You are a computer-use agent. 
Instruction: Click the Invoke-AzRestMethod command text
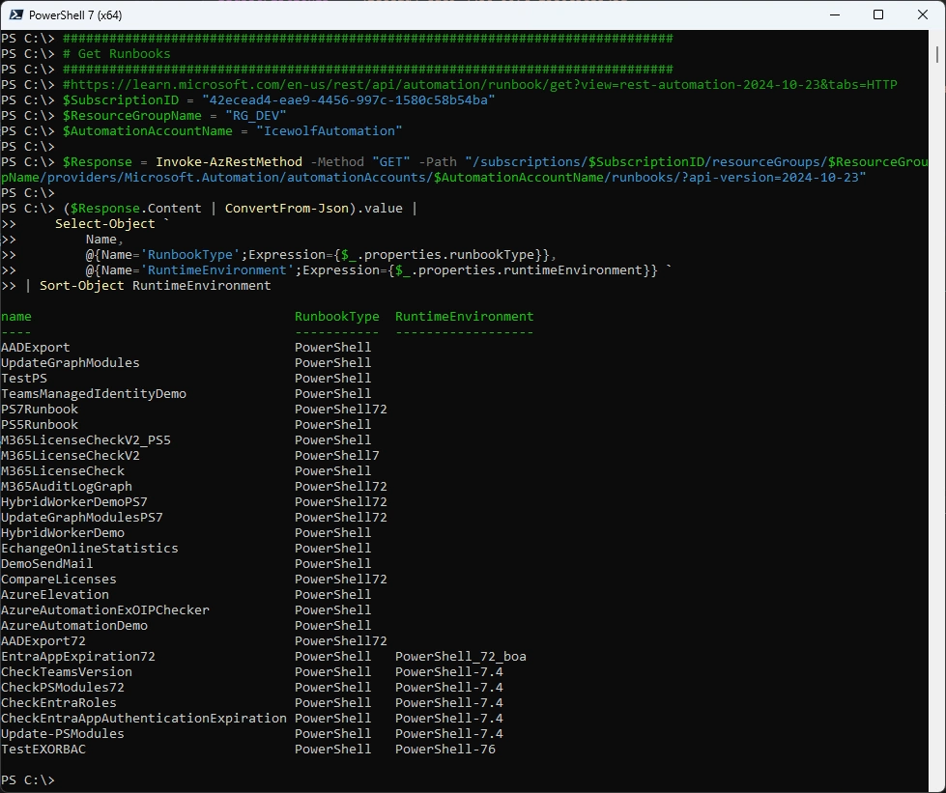coord(229,162)
